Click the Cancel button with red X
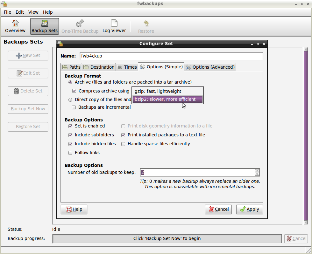Image resolution: width=312 pixels, height=254 pixels. pos(218,209)
